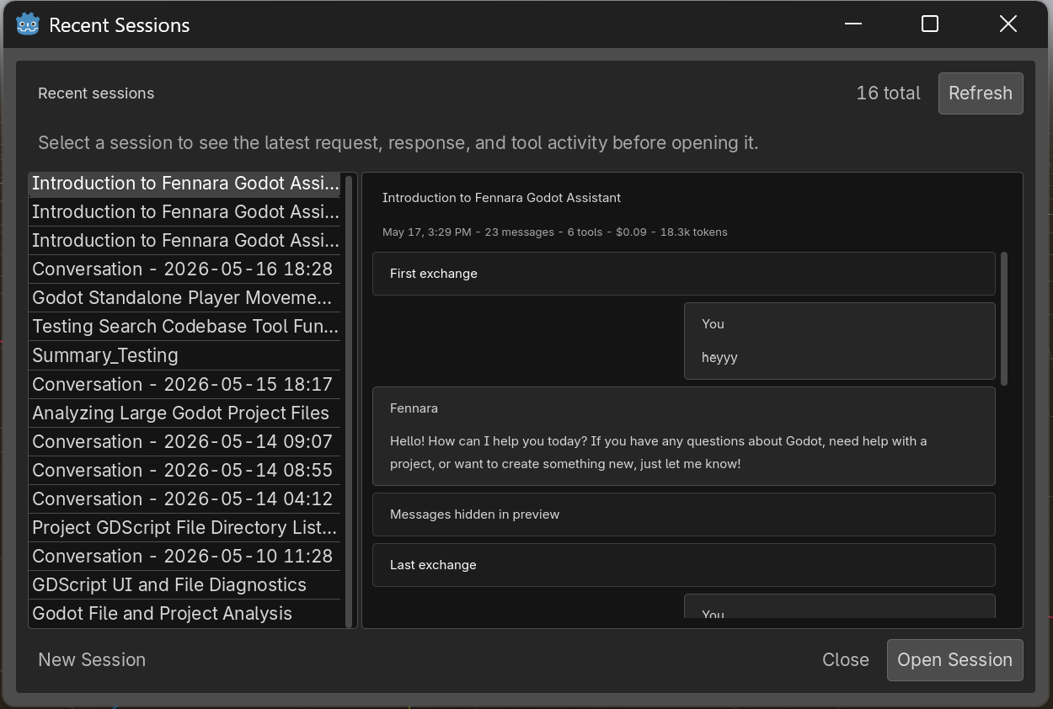Select Conversation - 2026-05-15 18:17 session

pos(185,384)
